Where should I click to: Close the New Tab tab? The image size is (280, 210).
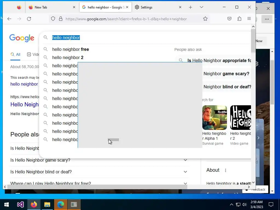pos(74,7)
